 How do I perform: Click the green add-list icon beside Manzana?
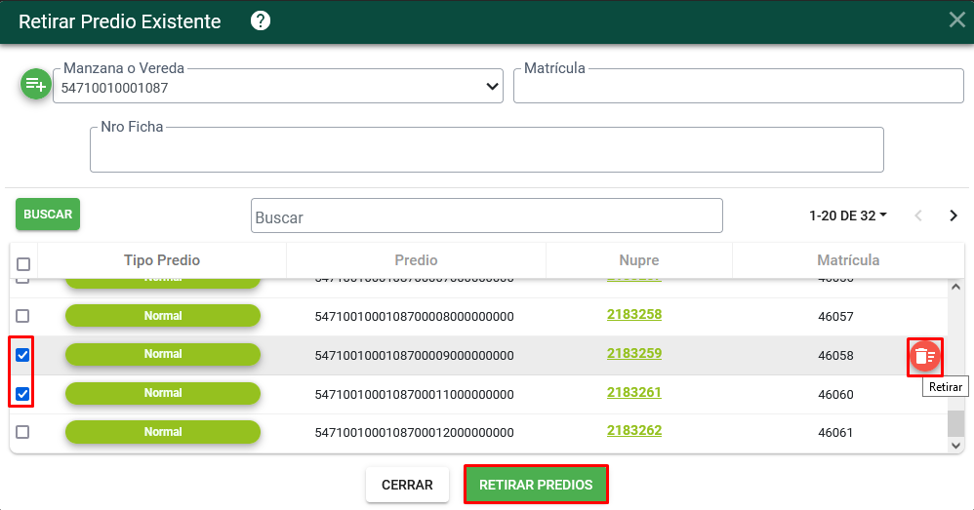click(x=35, y=84)
